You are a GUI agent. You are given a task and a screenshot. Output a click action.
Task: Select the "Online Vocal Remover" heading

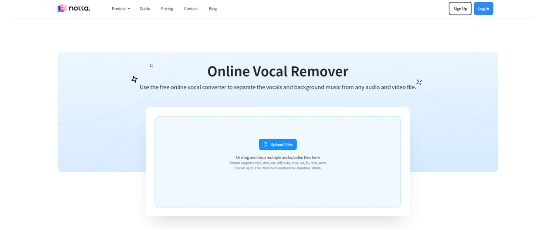tap(278, 71)
